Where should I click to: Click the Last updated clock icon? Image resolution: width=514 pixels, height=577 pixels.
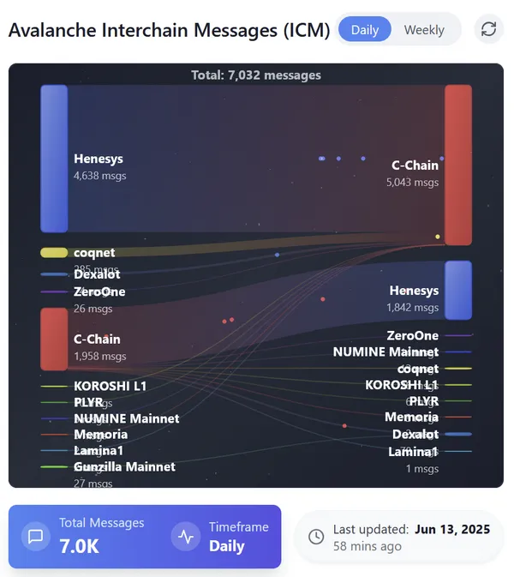(x=316, y=537)
